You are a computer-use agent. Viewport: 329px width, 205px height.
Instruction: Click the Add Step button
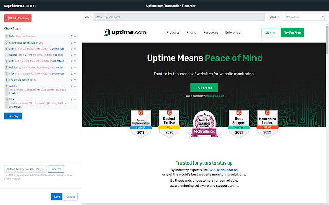click(13, 116)
